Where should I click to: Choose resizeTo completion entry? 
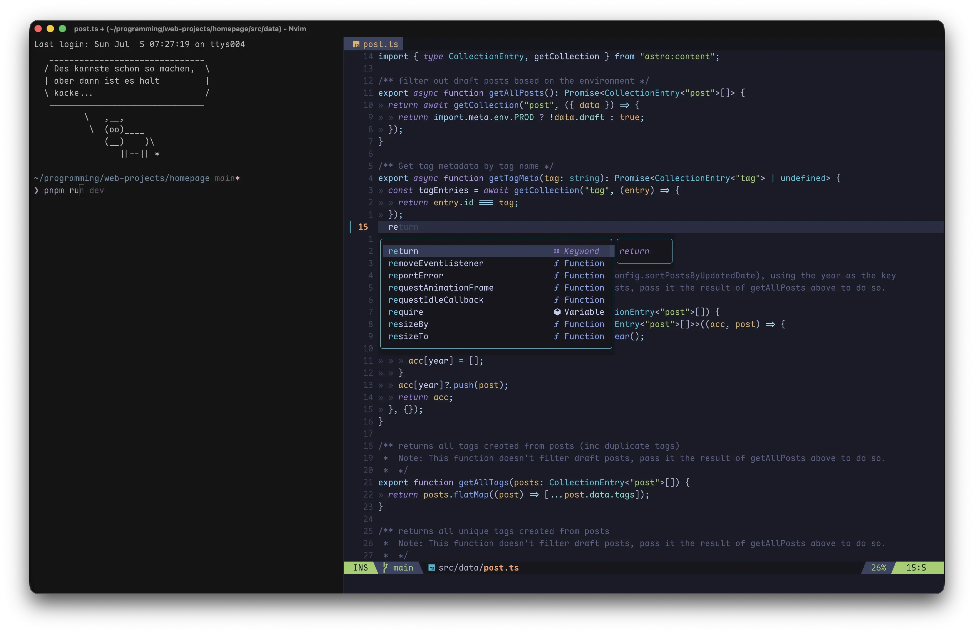[x=496, y=336]
